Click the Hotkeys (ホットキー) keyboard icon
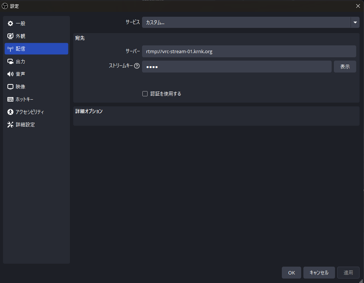This screenshot has height=283, width=364. pyautogui.click(x=10, y=99)
